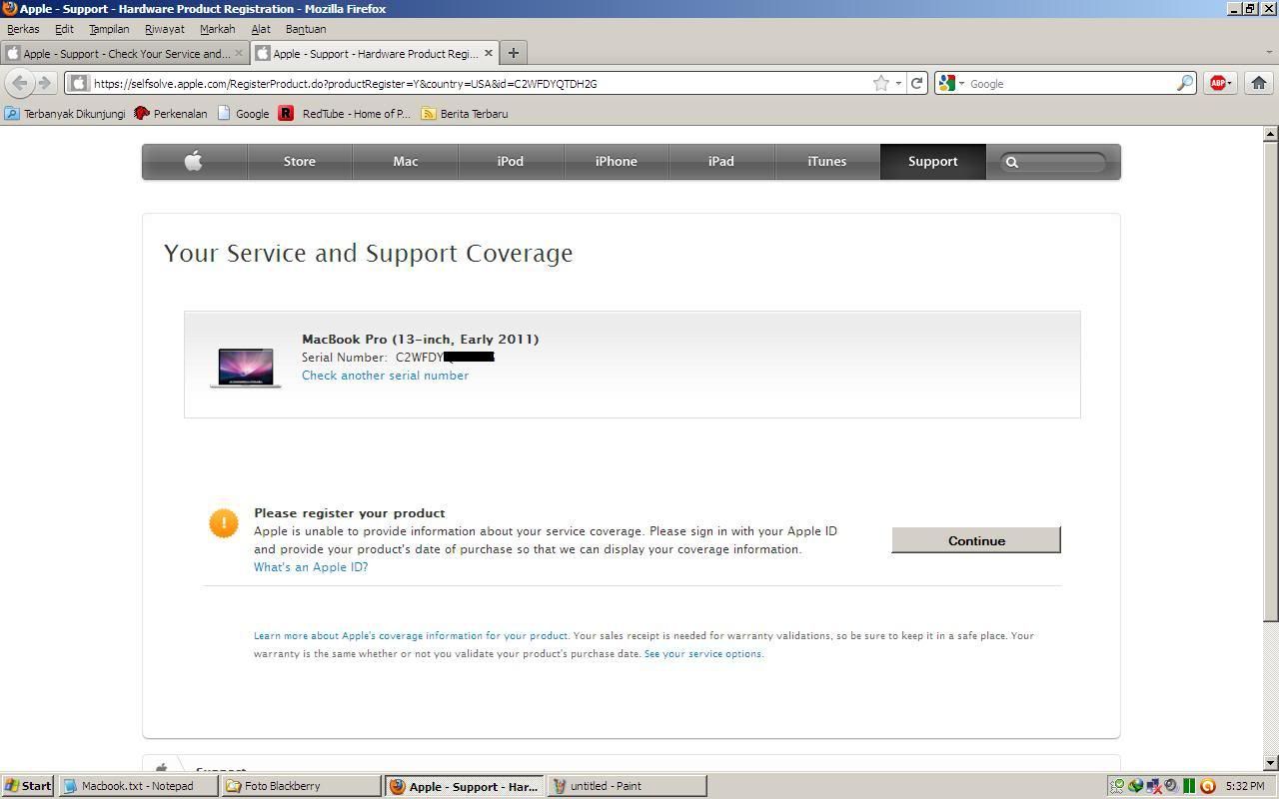Open the Adblock Plus dropdown arrow
The height and width of the screenshot is (799, 1279).
click(1230, 84)
